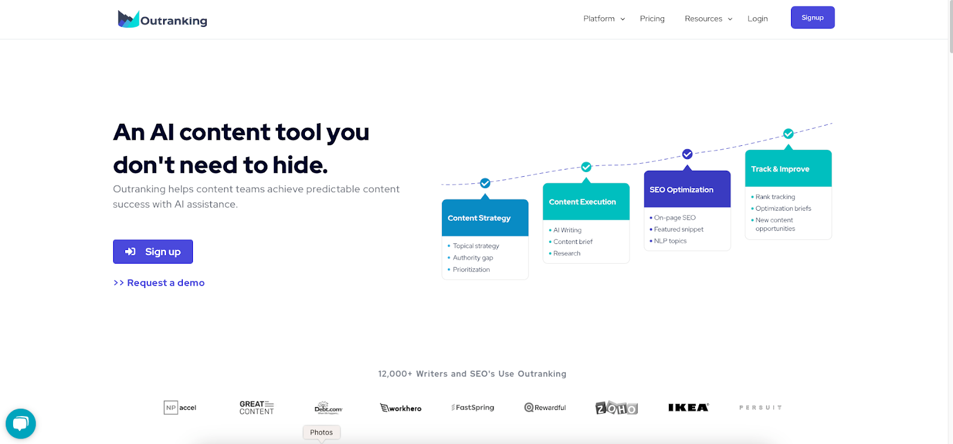Select the Track & Improve card header

[788, 168]
